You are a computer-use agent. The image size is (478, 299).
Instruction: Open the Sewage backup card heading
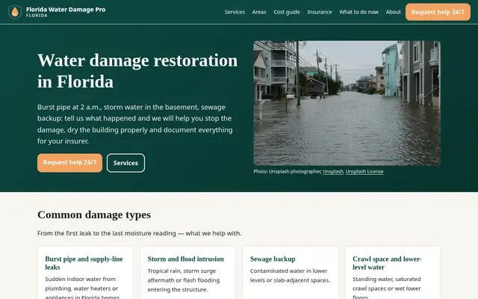[273, 259]
